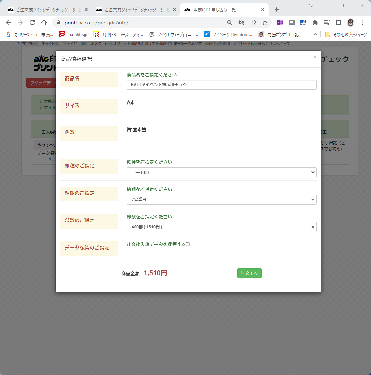Click the gray square extension icon beside OneNote

(291, 23)
